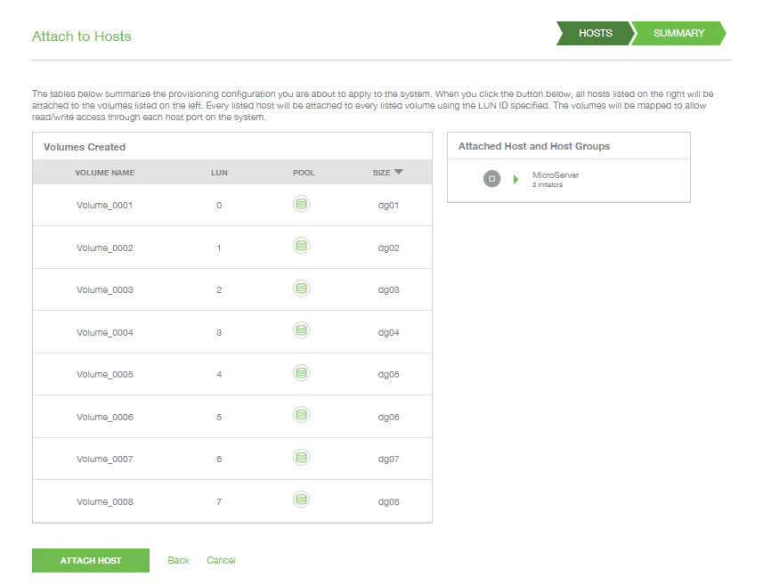Viewport: 763px width, 585px height.
Task: Click LUN value 1 for Volume_0002
Action: pyautogui.click(x=219, y=248)
